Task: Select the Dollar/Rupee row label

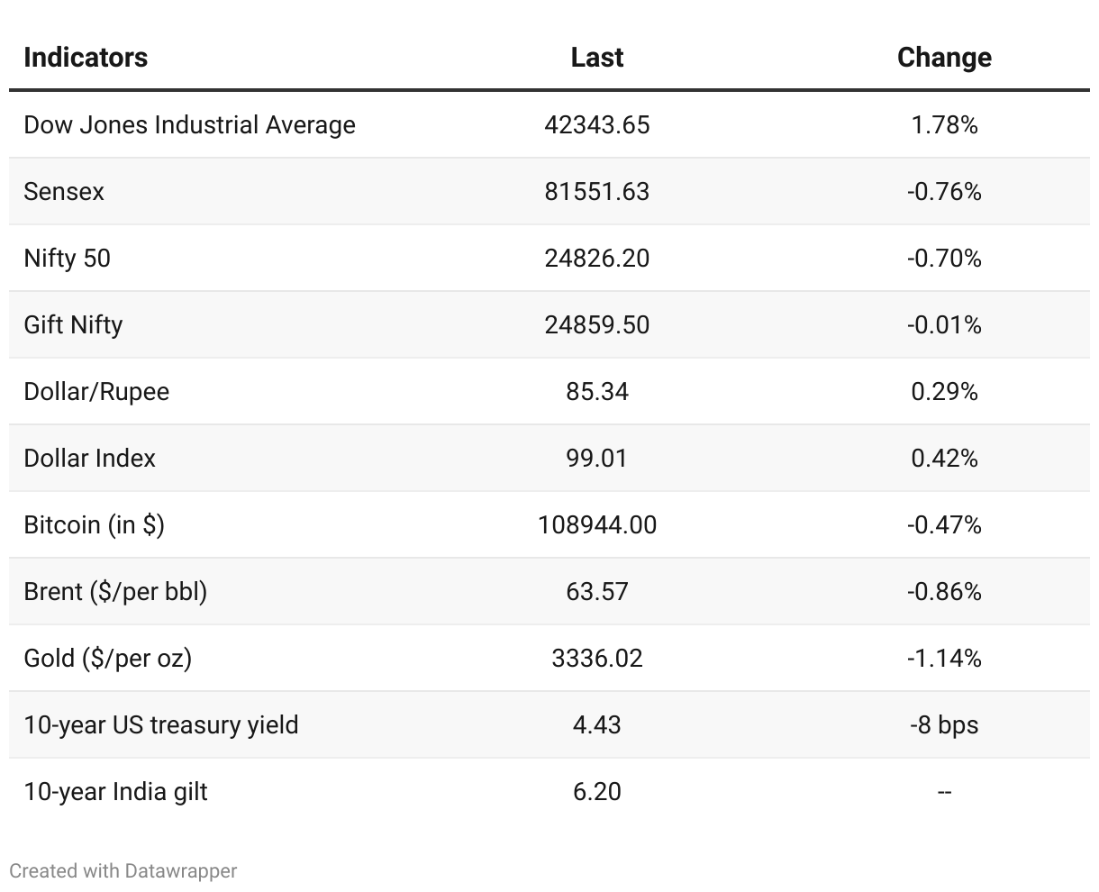Action: pyautogui.click(x=96, y=391)
